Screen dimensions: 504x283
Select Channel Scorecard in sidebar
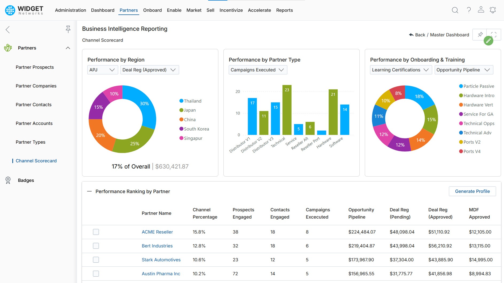pyautogui.click(x=36, y=161)
